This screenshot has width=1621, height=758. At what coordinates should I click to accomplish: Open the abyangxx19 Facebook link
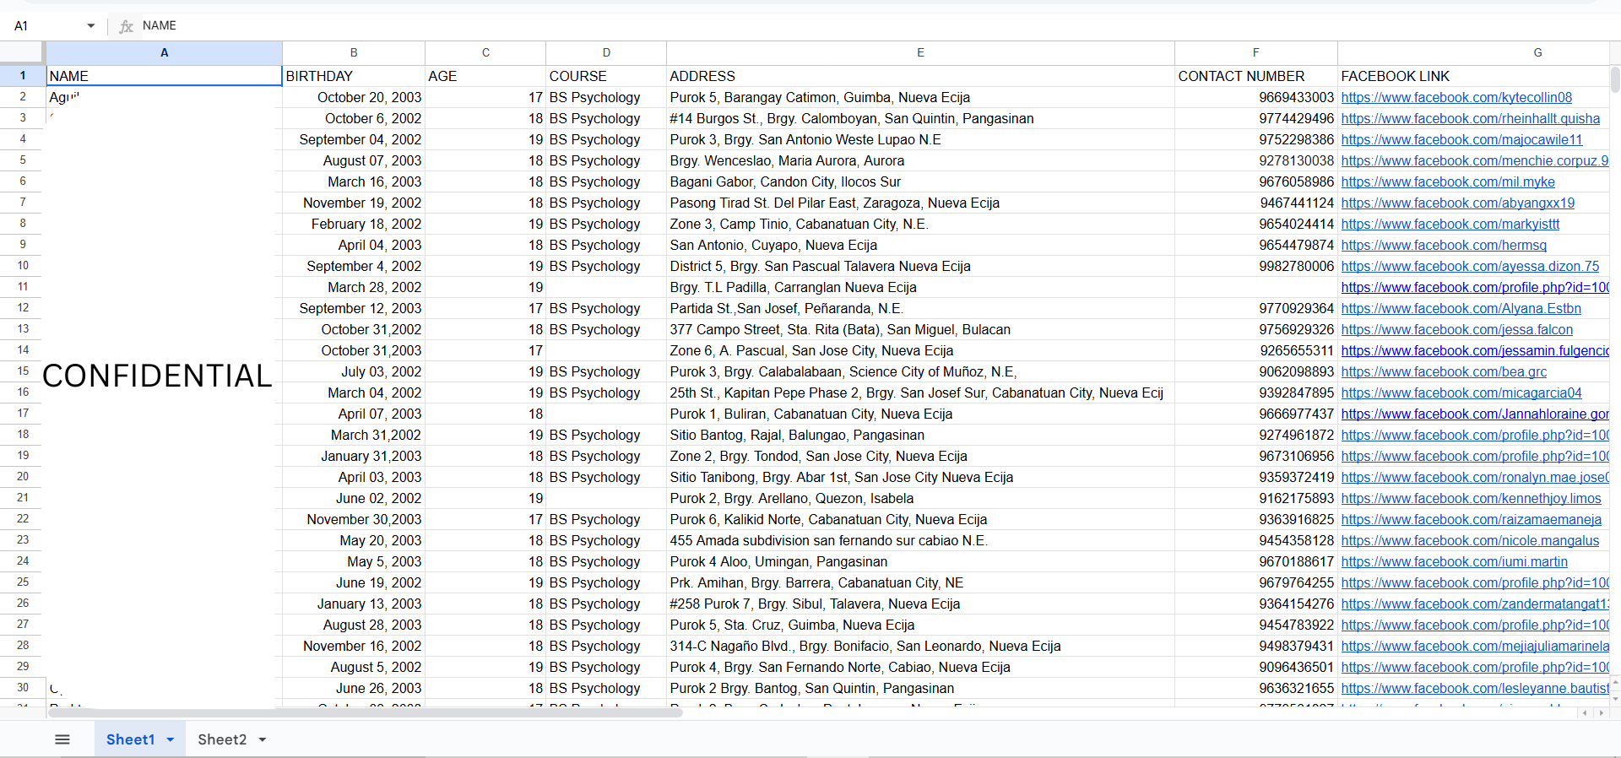[1458, 203]
